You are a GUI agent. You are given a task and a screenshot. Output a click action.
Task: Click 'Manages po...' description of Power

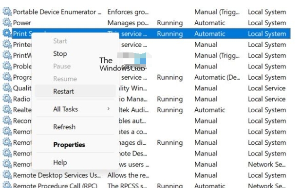(128, 23)
